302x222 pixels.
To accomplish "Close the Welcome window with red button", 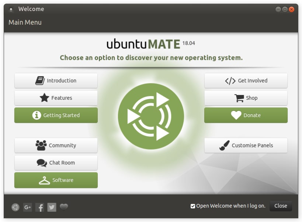I will point(292,9).
